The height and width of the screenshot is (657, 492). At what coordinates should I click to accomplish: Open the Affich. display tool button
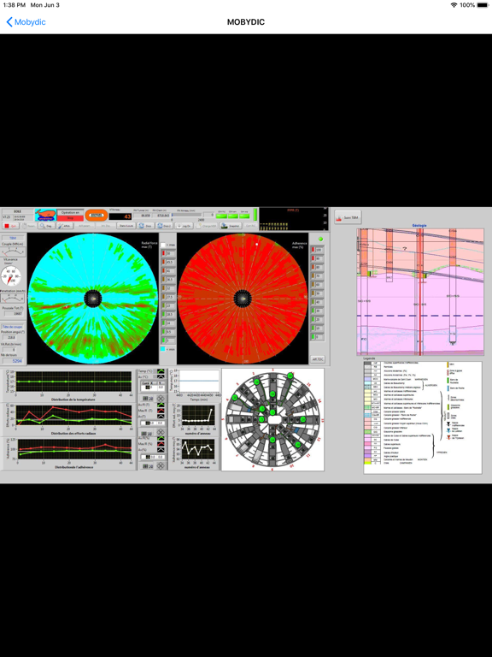pyautogui.click(x=64, y=226)
